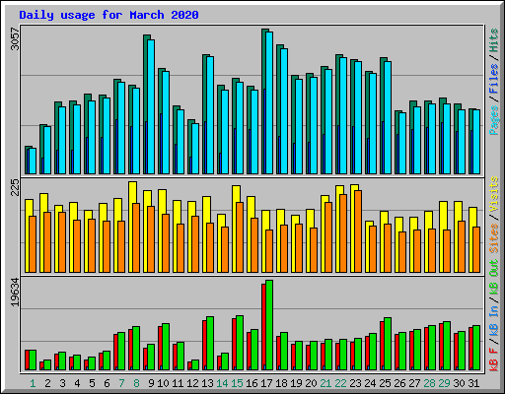This screenshot has width=505, height=394.
Task: Select day 6 on the date axis
Action: [x=107, y=383]
